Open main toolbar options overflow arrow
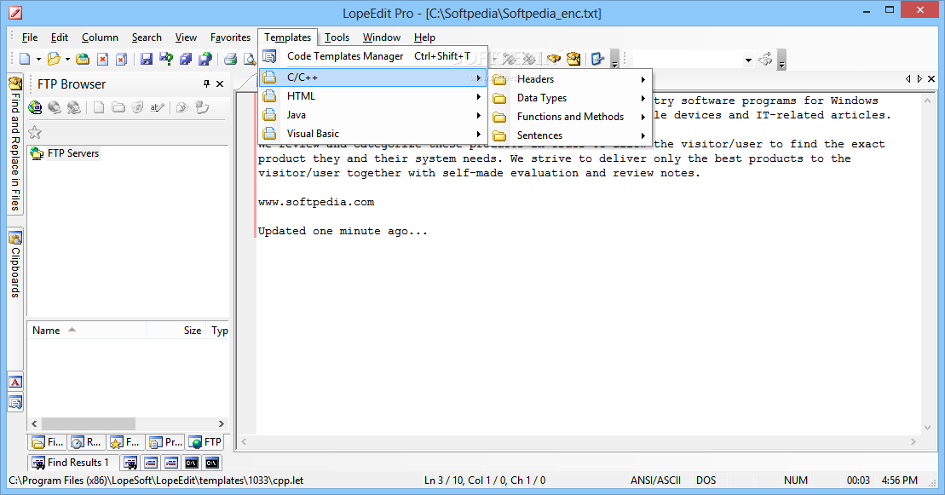Viewport: 945px width, 495px height. [614, 60]
